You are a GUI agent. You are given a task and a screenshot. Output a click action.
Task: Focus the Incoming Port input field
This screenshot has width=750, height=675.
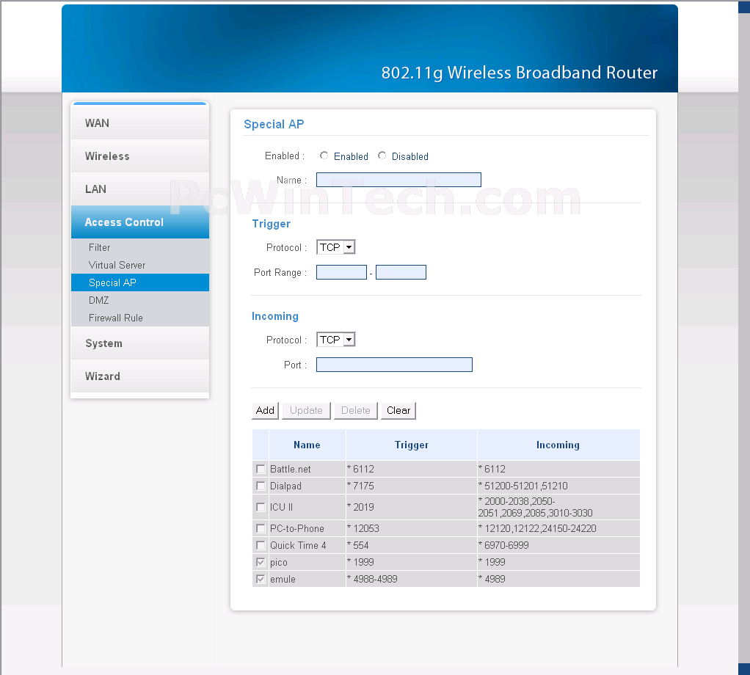[394, 364]
